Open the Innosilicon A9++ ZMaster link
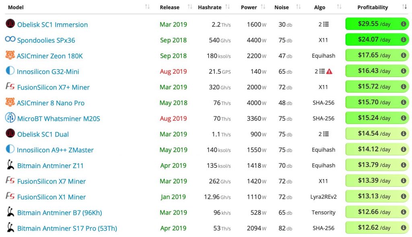 55,150
